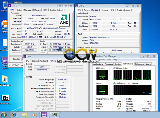Open Memory tab in CPU-Z Mainboard window
160x118 pixels.
pyautogui.click(x=104, y=10)
